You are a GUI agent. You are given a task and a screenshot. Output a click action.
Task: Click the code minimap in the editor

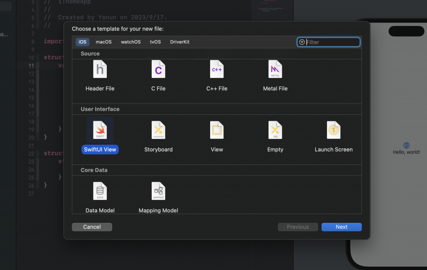tap(271, 7)
